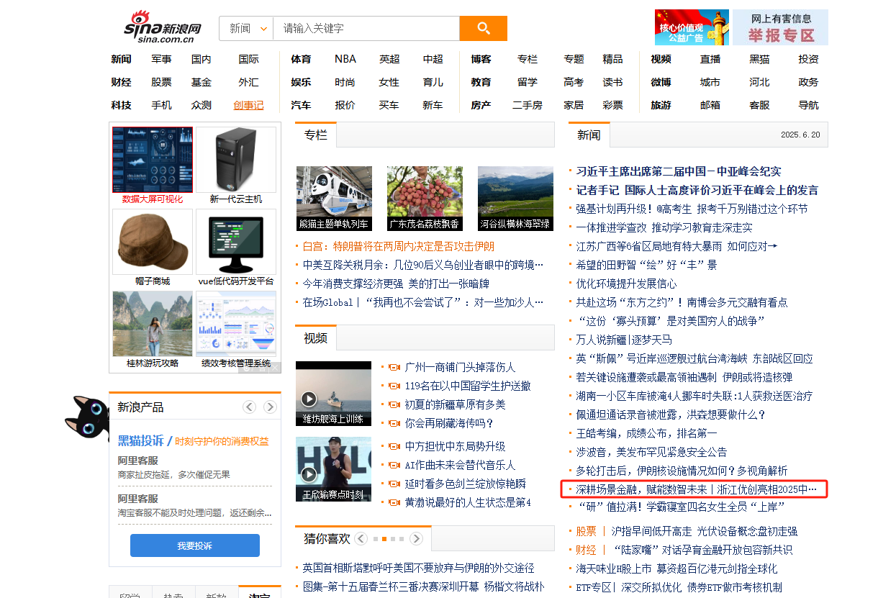Click previous arrow in 猜你喜欢 section

[361, 538]
